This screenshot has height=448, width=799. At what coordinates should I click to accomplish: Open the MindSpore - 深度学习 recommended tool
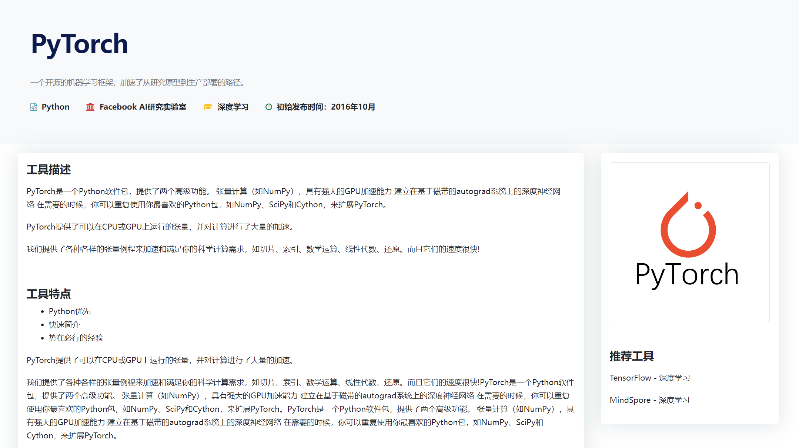pos(649,400)
